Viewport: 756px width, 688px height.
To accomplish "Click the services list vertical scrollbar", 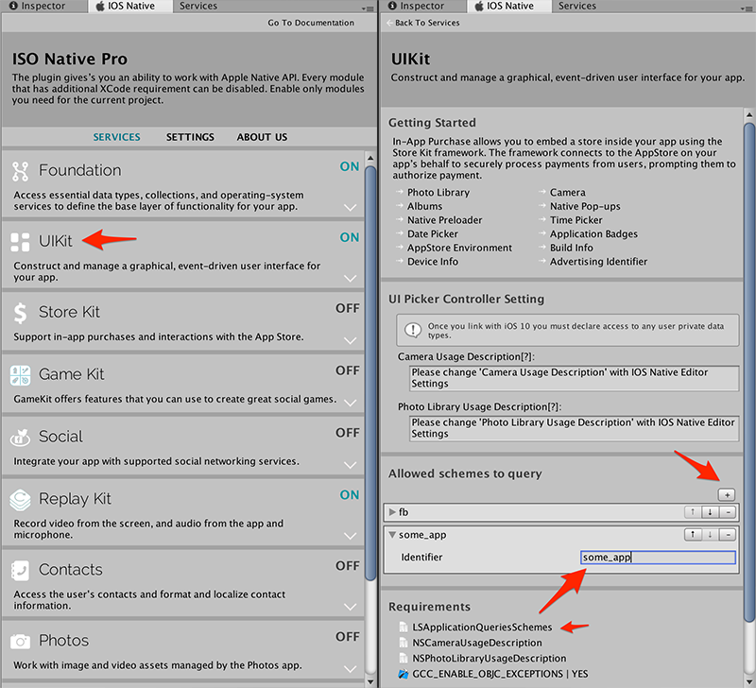I will click(370, 371).
